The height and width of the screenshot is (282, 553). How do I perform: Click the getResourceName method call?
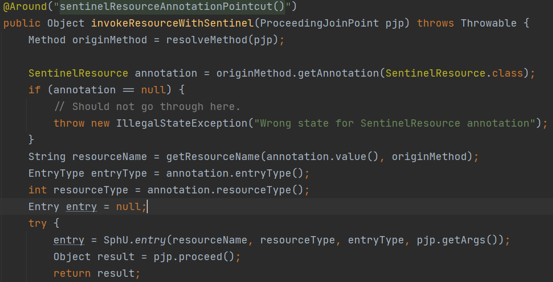(213, 157)
